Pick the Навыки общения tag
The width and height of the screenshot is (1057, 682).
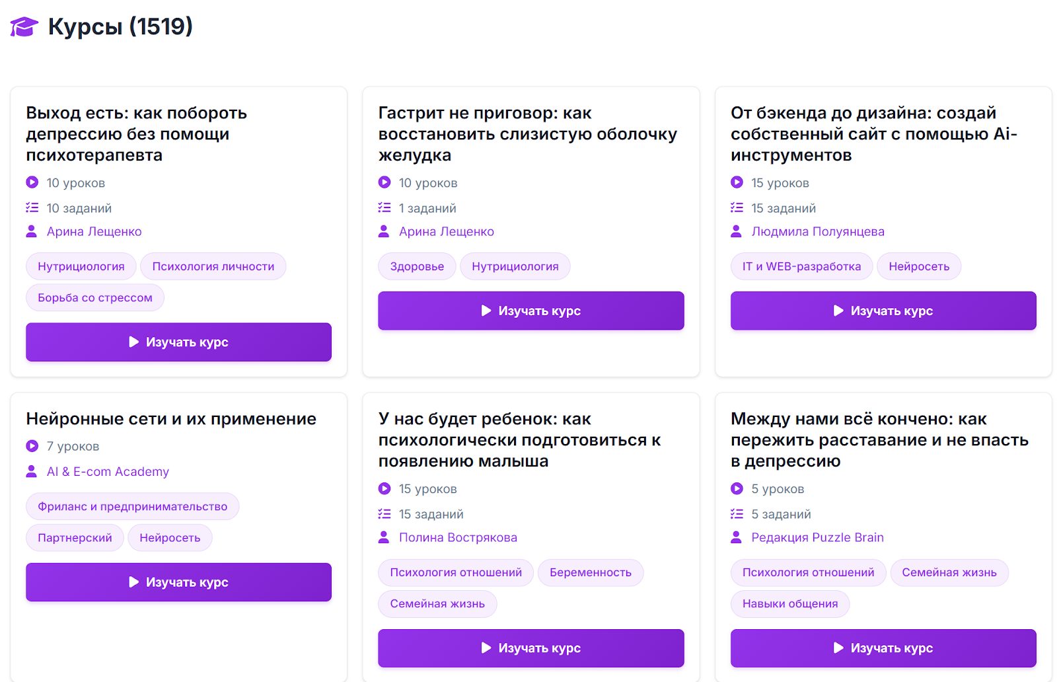pyautogui.click(x=789, y=603)
